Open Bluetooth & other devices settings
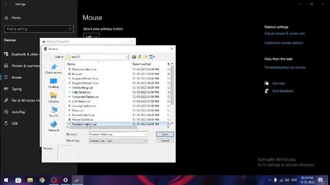This screenshot has width=330, height=185. (x=22, y=54)
